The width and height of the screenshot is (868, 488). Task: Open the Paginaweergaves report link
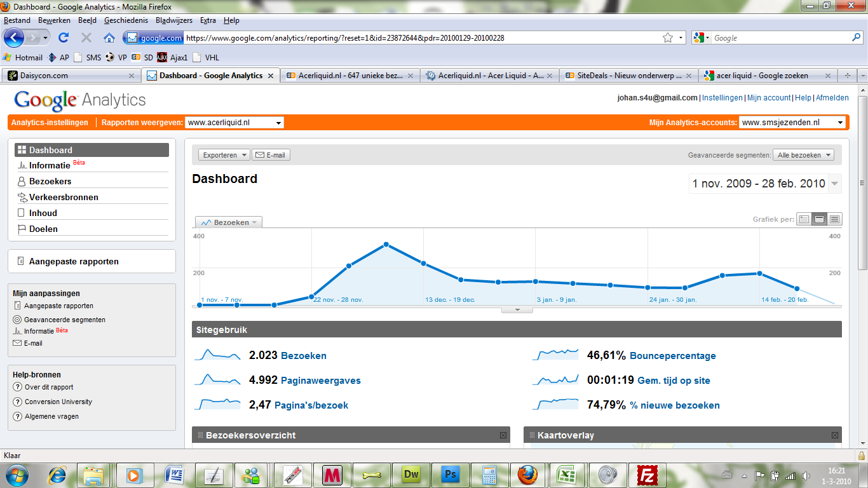click(x=321, y=381)
